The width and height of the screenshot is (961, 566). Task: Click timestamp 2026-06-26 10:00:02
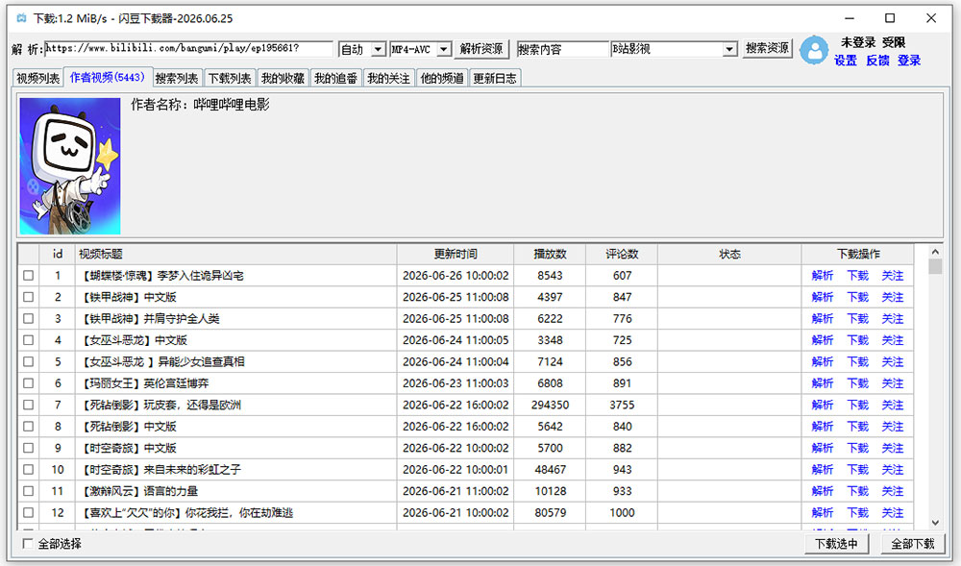coord(456,276)
